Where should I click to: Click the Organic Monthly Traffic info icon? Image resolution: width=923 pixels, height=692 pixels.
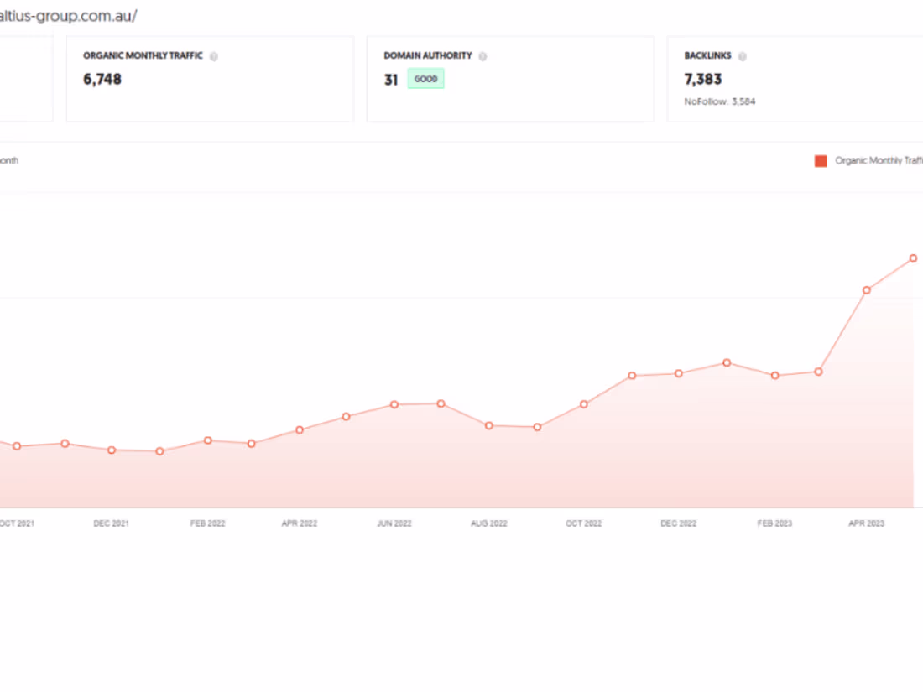[x=214, y=56]
